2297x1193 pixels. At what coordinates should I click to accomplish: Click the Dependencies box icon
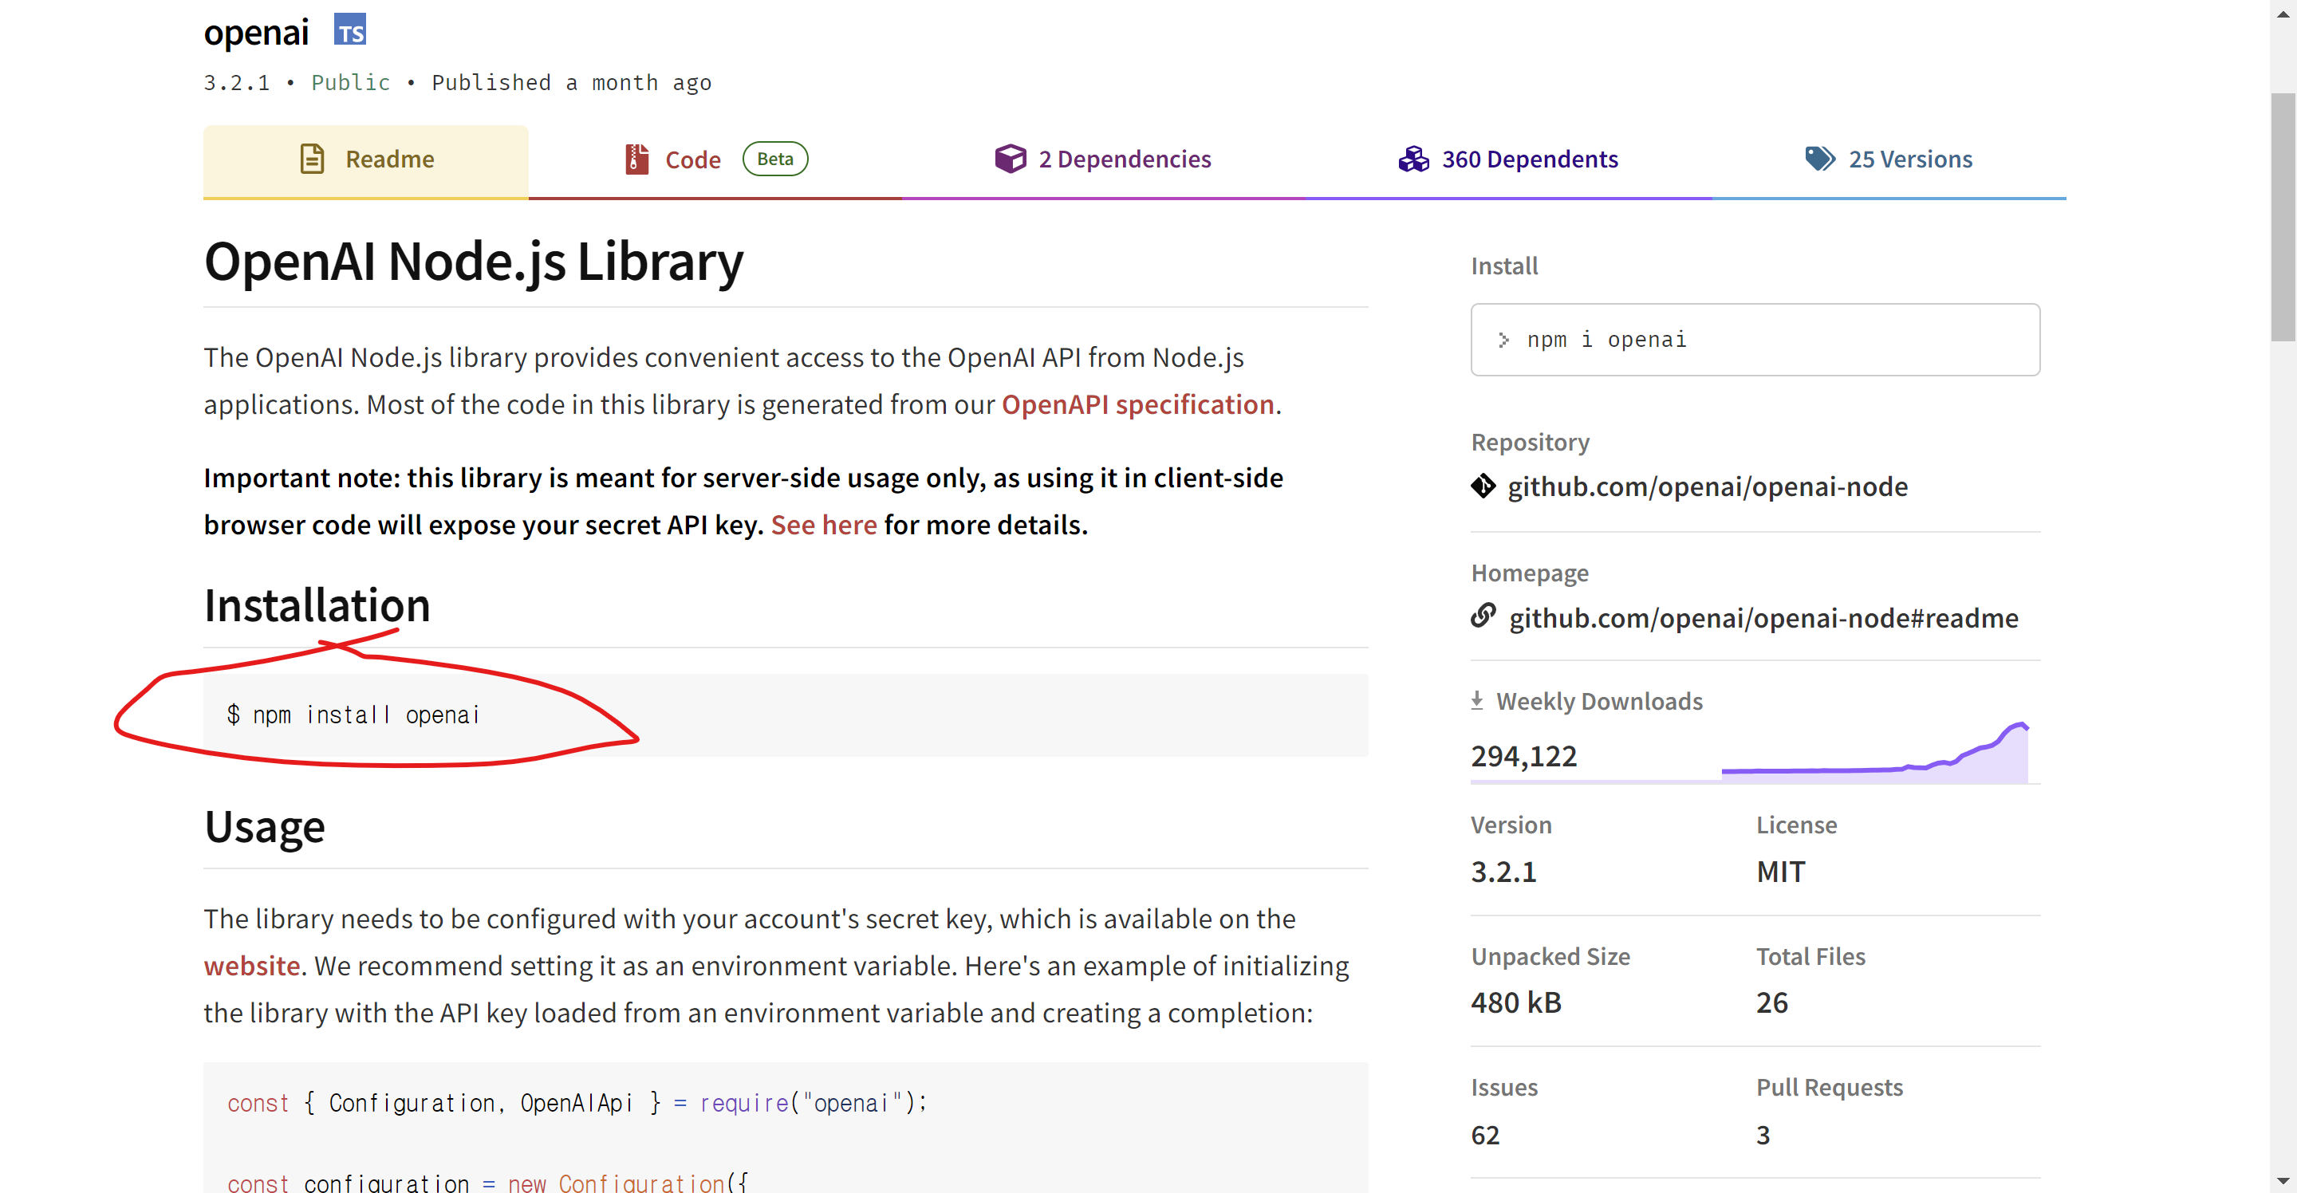[1011, 159]
